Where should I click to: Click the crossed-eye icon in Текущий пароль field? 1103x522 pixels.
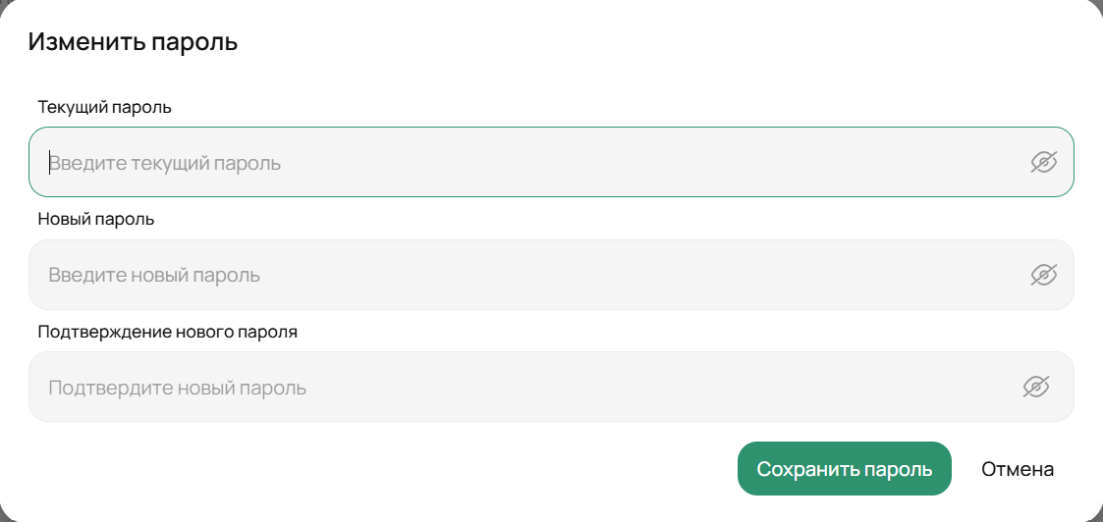[x=1043, y=162]
